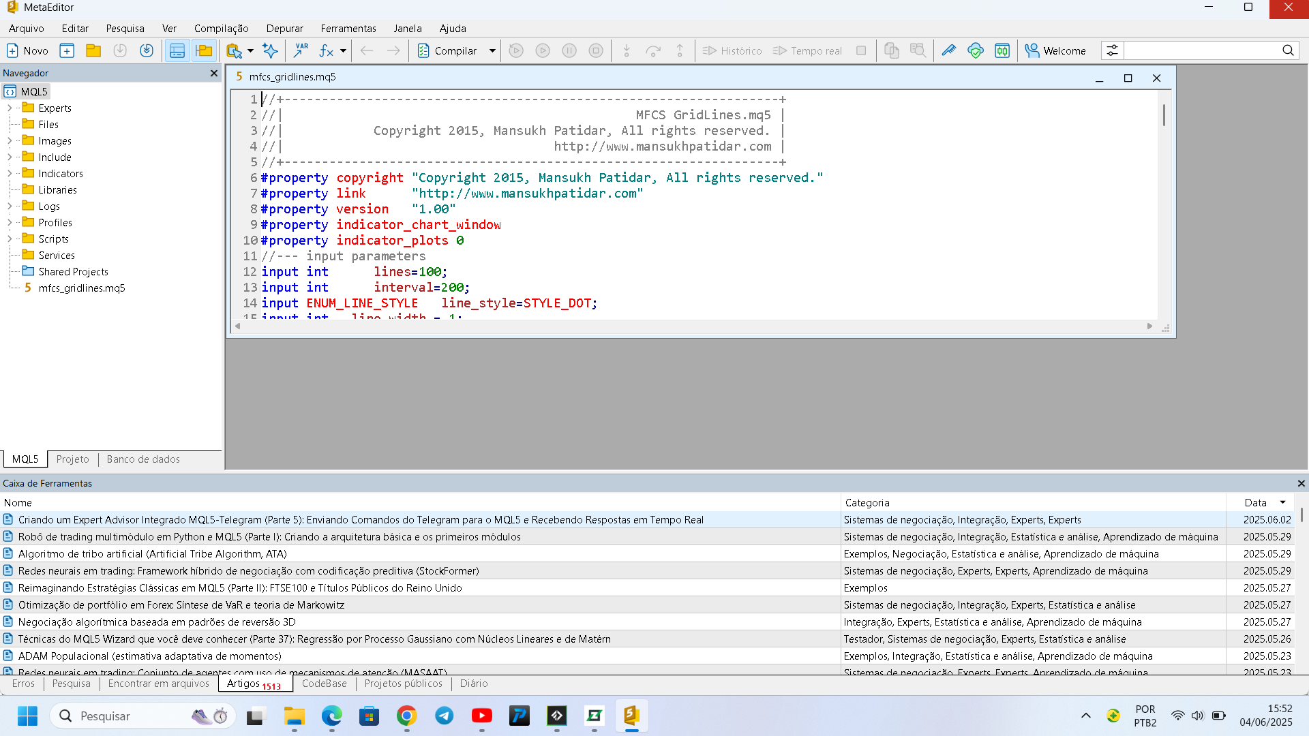Click the cleaner styler brush icon
The height and width of the screenshot is (736, 1309).
(x=949, y=50)
